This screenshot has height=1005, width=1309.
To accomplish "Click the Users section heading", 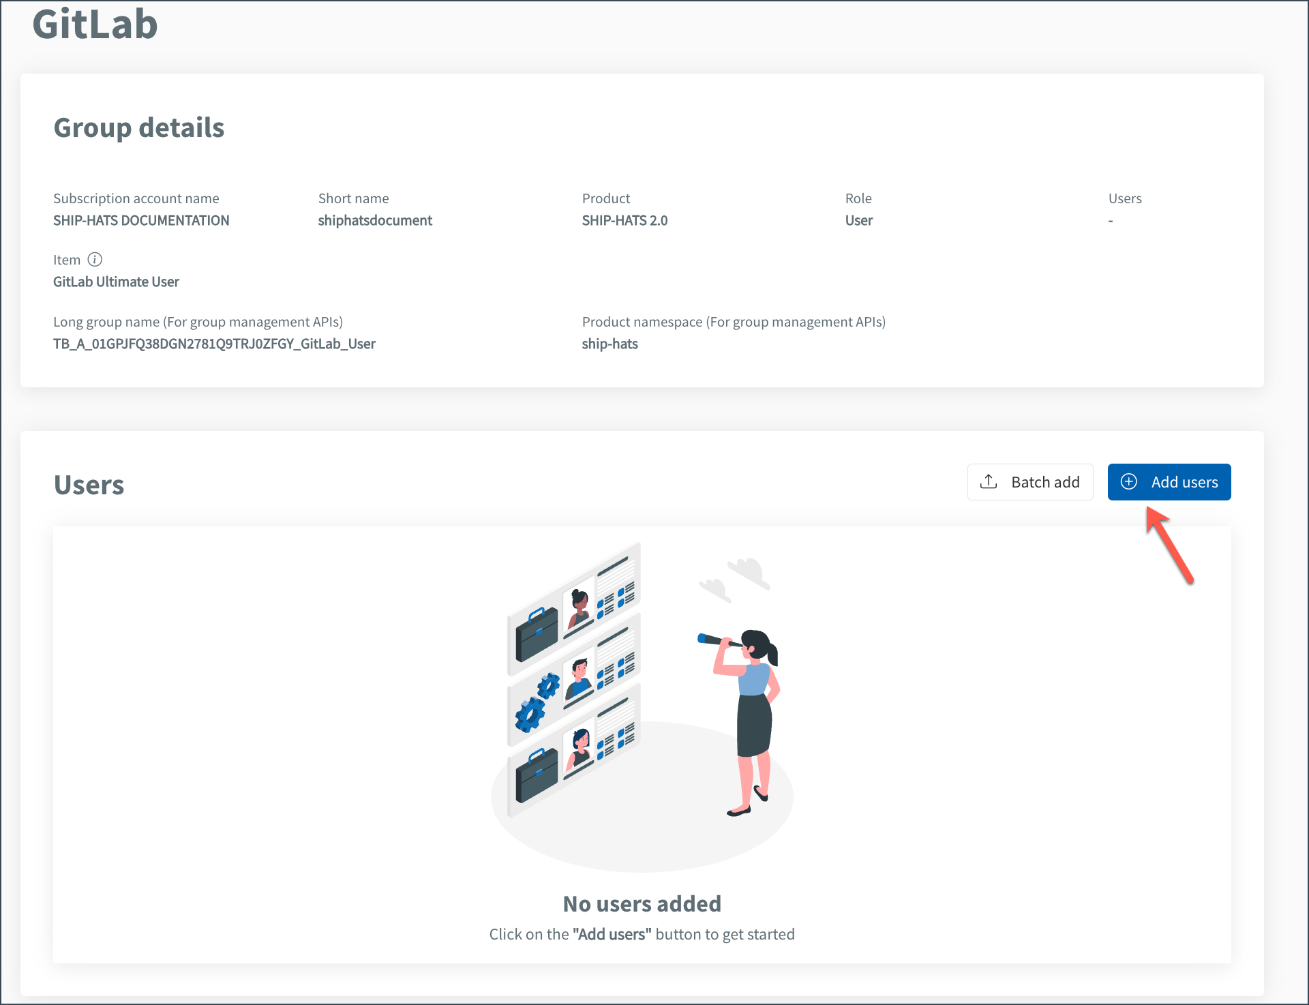I will 89,485.
